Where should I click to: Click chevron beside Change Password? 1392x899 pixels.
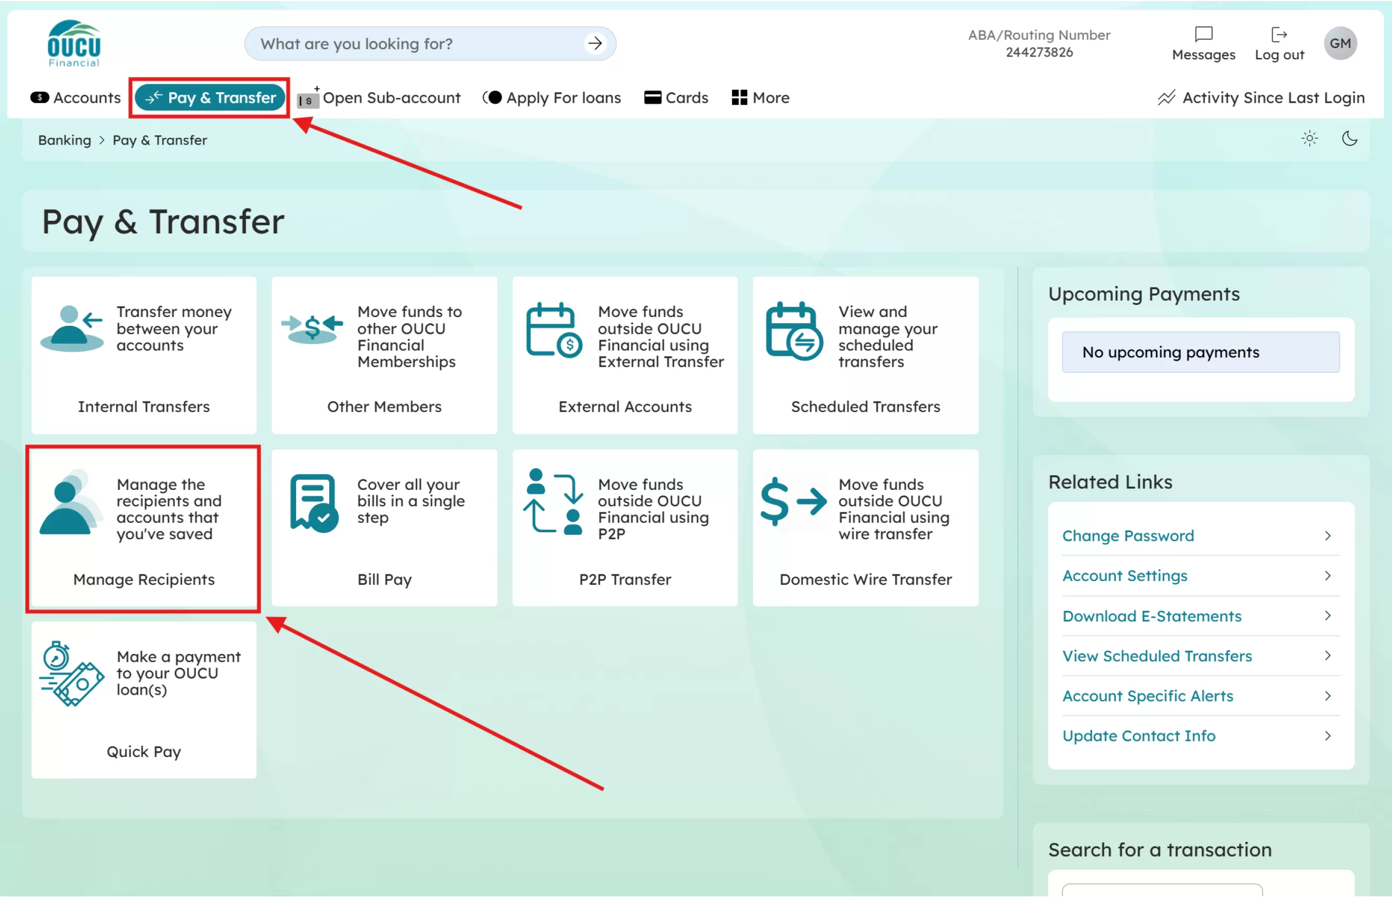click(1327, 535)
